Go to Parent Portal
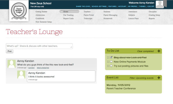 (89, 15)
